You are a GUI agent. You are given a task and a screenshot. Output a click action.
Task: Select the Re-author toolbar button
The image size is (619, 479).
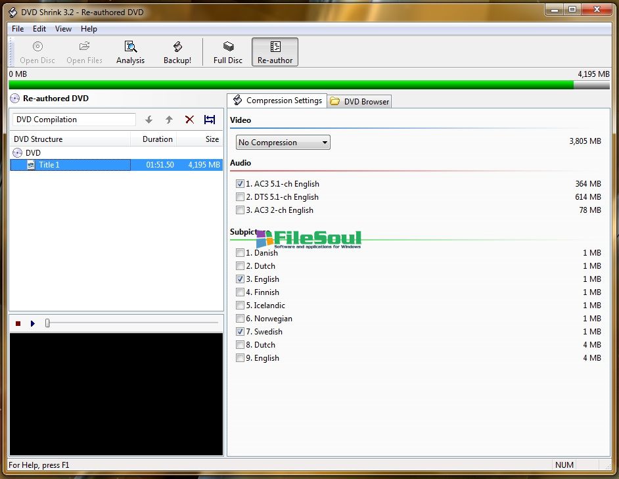tap(275, 52)
